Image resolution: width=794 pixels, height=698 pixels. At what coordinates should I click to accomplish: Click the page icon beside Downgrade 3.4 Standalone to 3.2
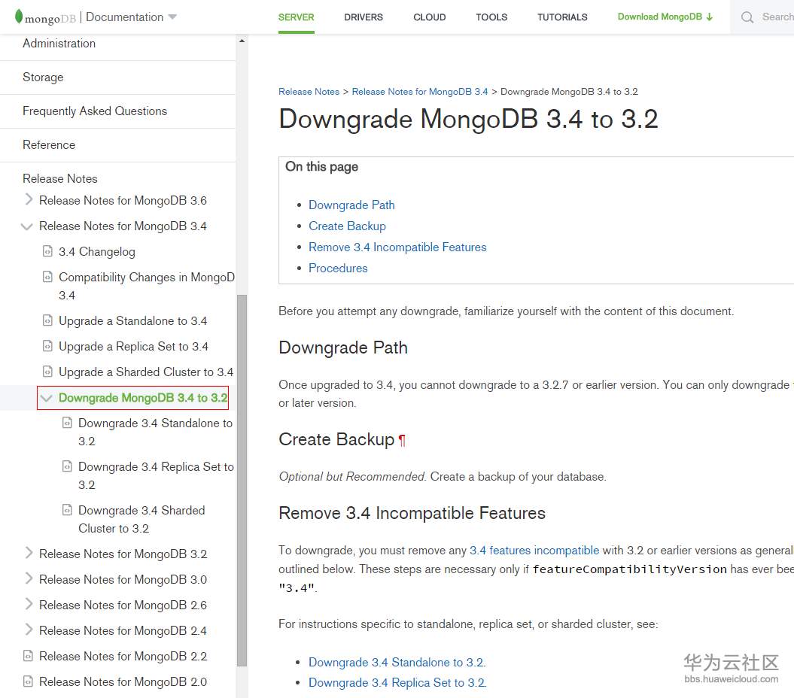[67, 422]
